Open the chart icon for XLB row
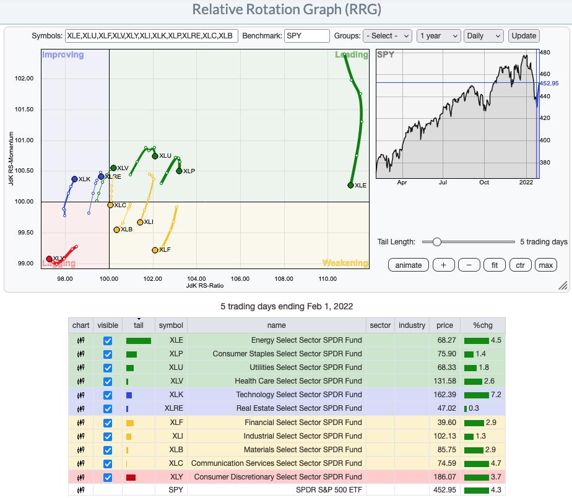The width and height of the screenshot is (572, 498). tap(80, 450)
